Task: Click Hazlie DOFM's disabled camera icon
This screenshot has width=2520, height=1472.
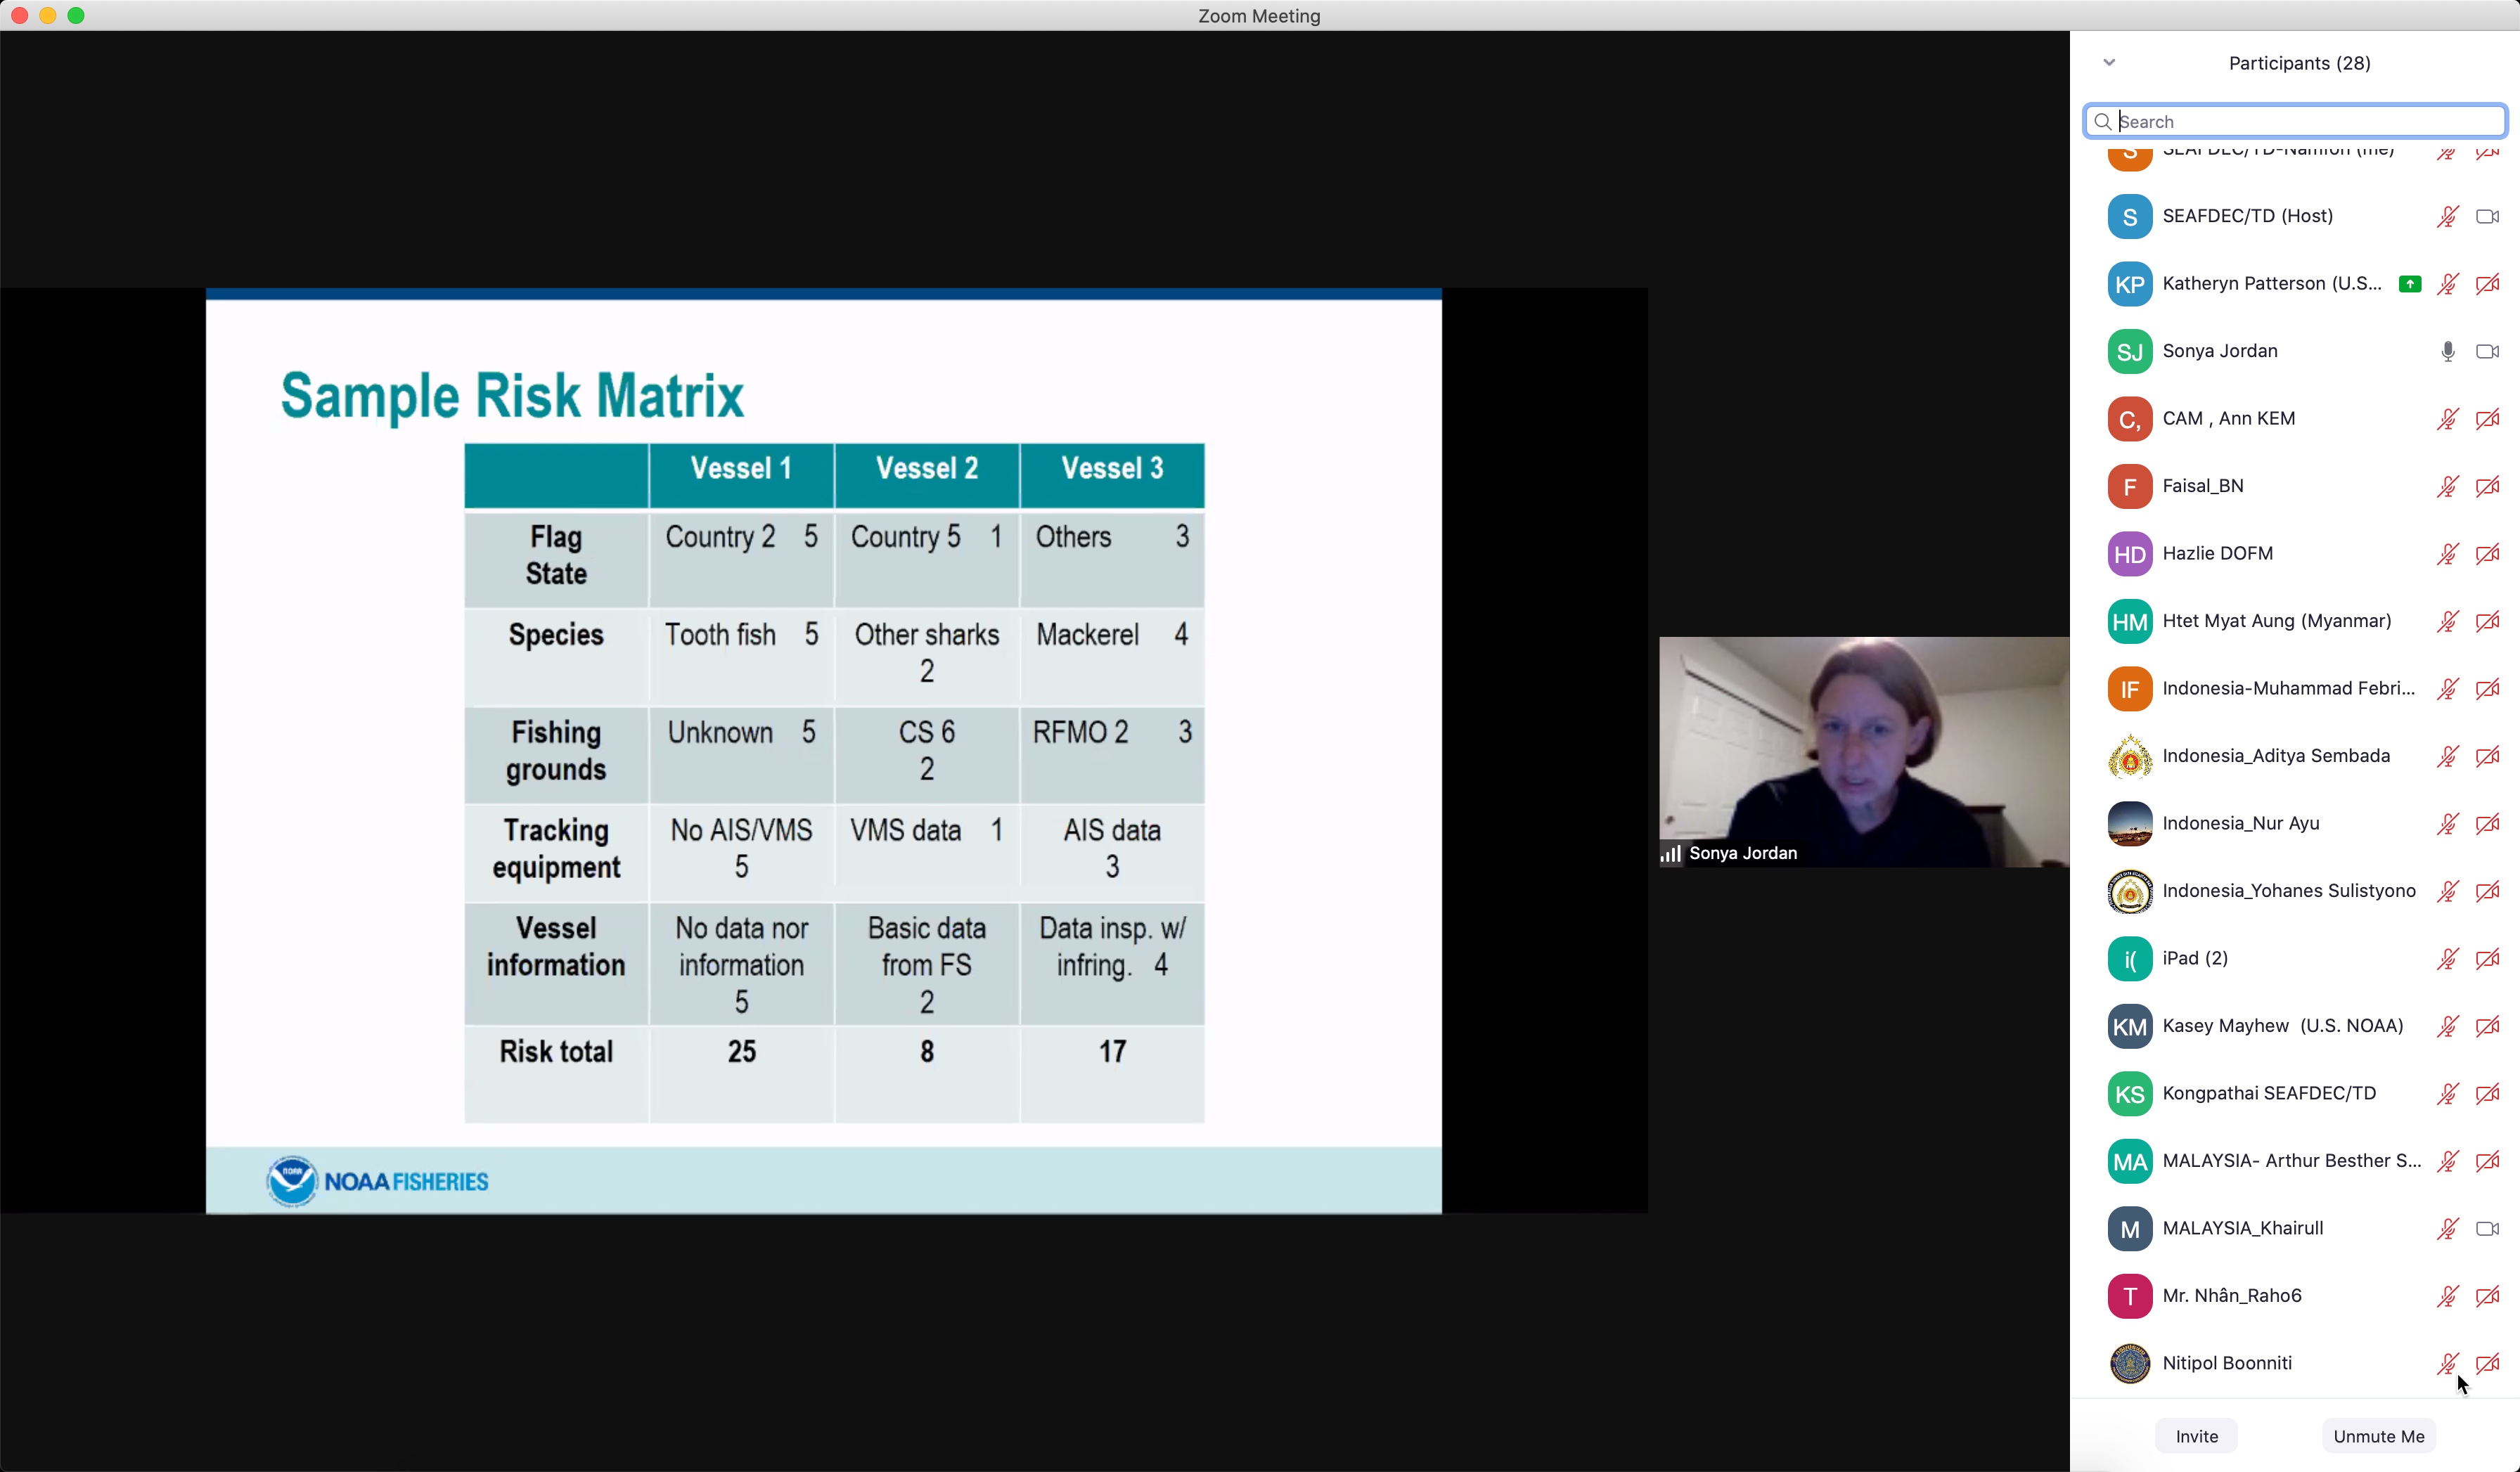Action: tap(2487, 554)
